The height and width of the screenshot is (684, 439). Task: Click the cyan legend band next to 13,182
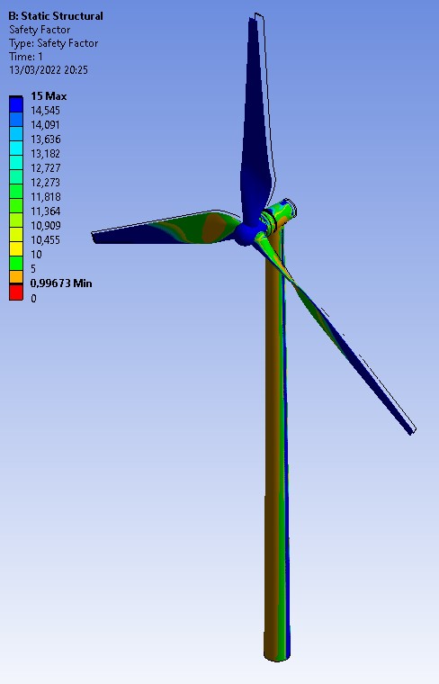tap(16, 148)
